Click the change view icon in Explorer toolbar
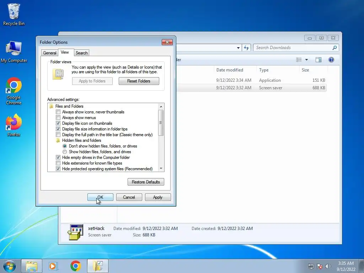Image resolution: width=364 pixels, height=273 pixels. [x=299, y=60]
